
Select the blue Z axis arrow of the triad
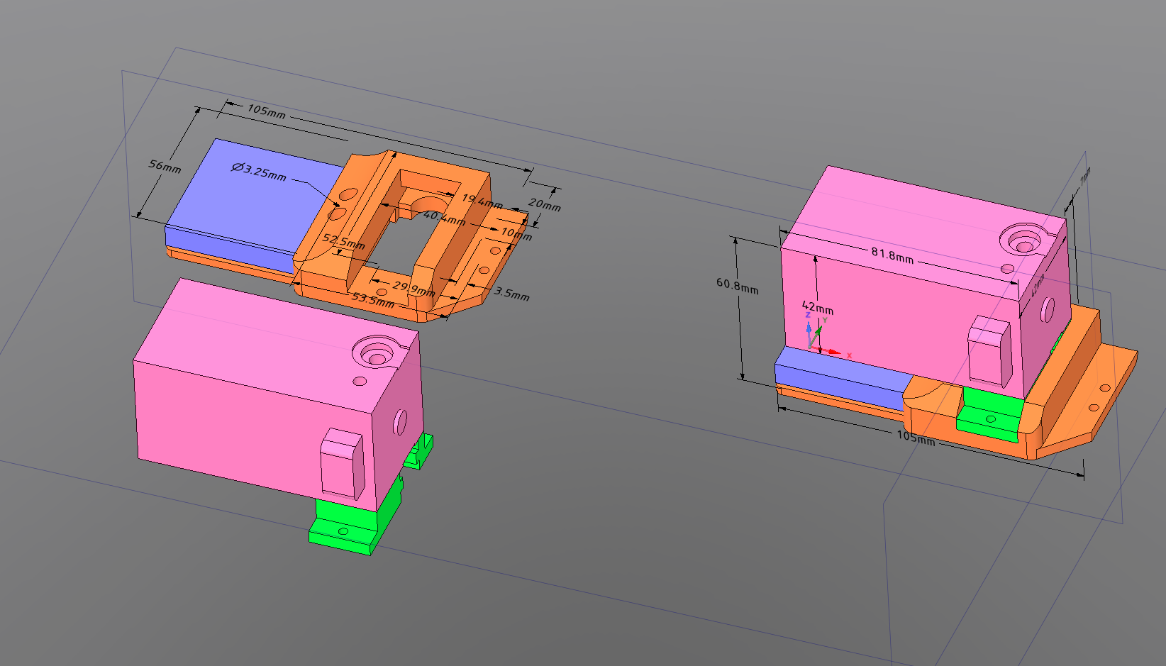[809, 335]
